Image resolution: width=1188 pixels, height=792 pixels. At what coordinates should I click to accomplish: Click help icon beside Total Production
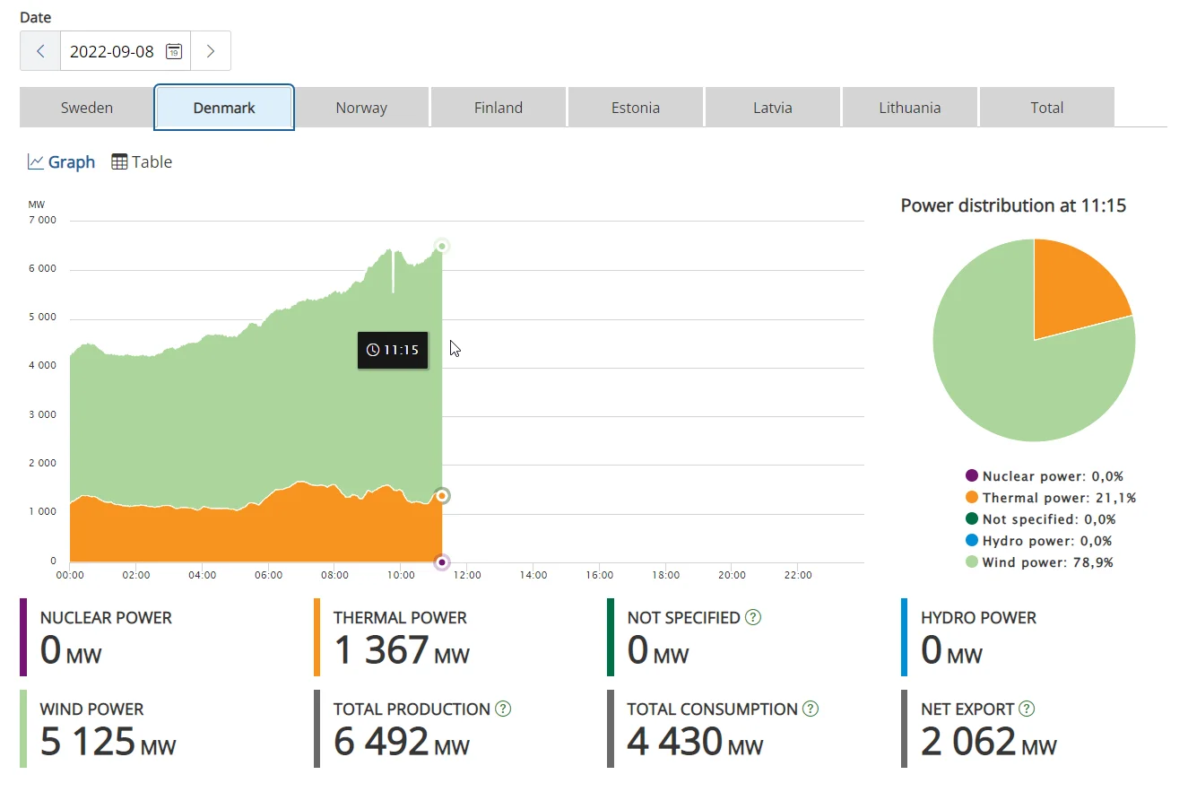[503, 709]
